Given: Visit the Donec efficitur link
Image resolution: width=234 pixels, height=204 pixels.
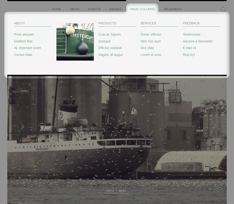Looking at the screenshot, I should coord(151,35).
